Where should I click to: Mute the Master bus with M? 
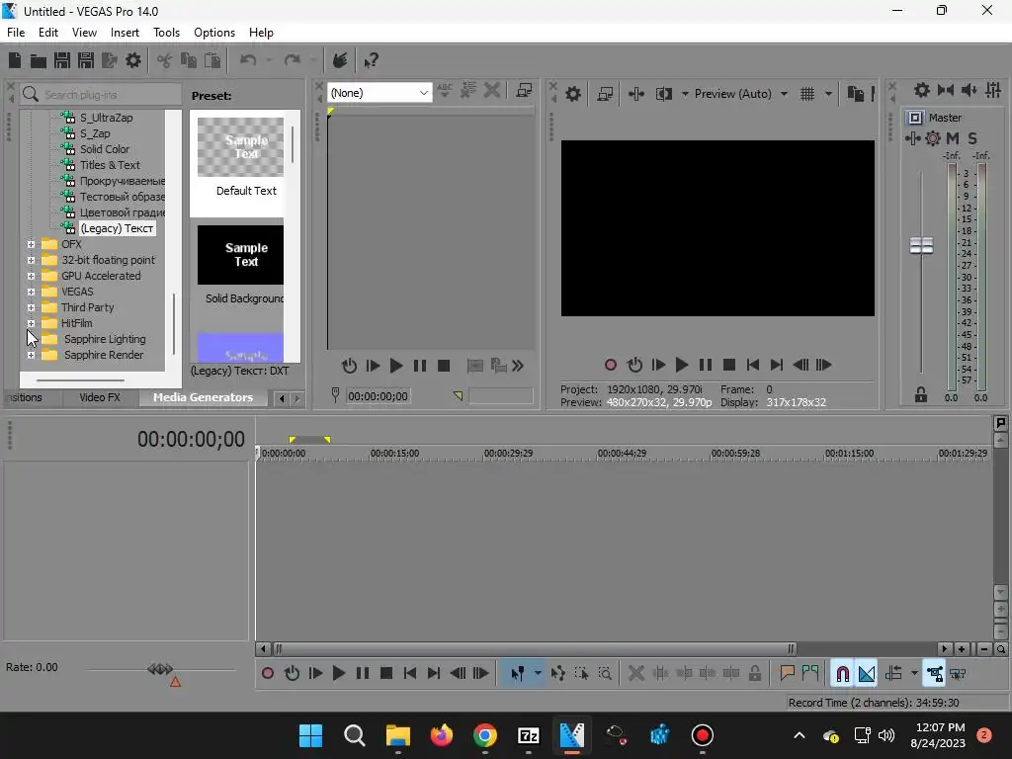pos(953,138)
